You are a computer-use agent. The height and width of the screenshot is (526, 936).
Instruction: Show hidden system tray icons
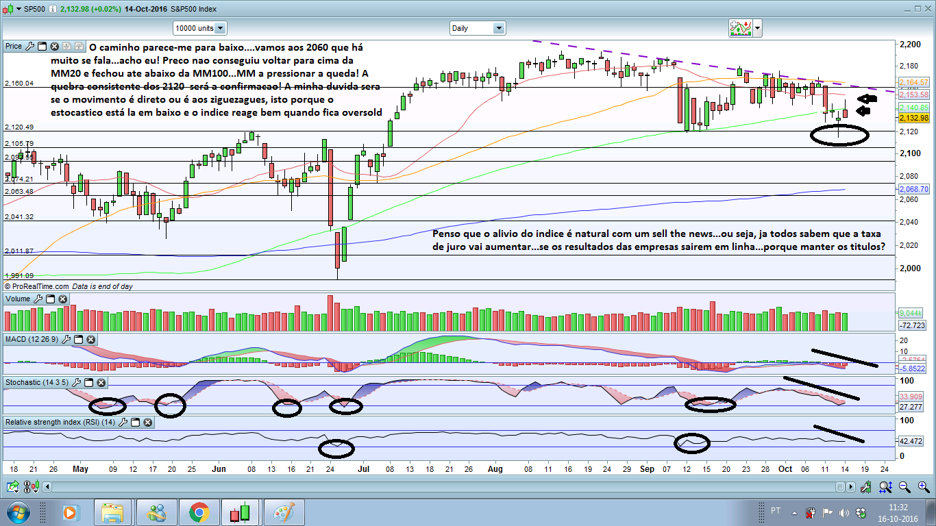tap(795, 512)
